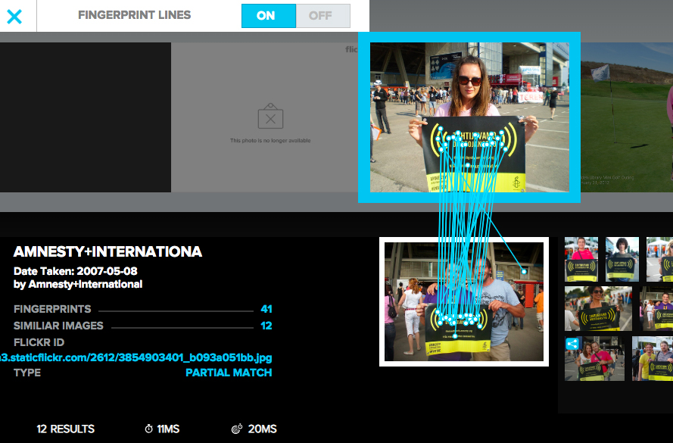Open thumbnail of smiling woman with sunglasses
Viewport: 673px width, 443px height.
(598, 308)
